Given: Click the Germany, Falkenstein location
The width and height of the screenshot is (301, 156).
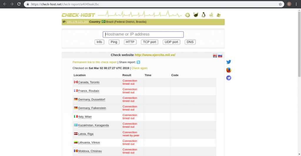Looking at the screenshot, I should [92, 108].
